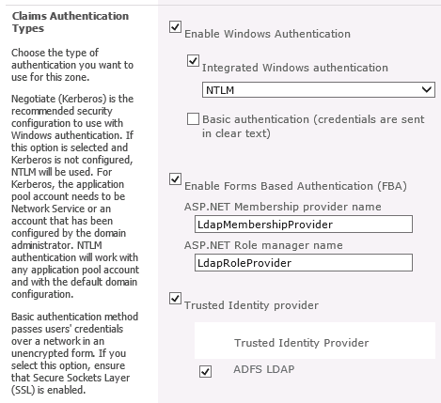Focus the LdapMembershipProvider text field

304,225
